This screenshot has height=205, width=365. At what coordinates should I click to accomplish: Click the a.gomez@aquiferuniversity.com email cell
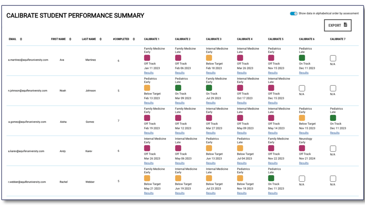pyautogui.click(x=27, y=122)
